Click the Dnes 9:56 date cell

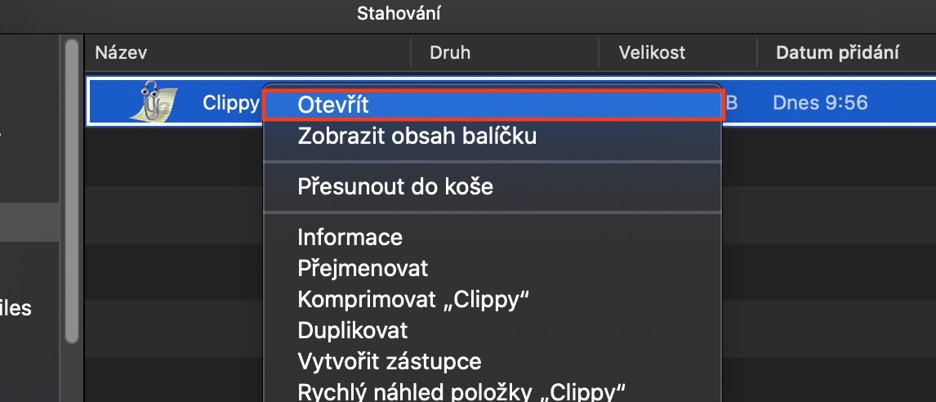coord(819,103)
